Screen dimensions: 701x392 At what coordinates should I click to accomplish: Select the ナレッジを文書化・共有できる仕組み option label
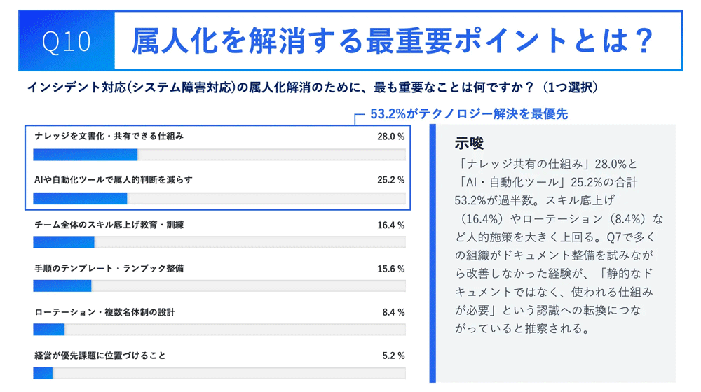click(x=109, y=136)
